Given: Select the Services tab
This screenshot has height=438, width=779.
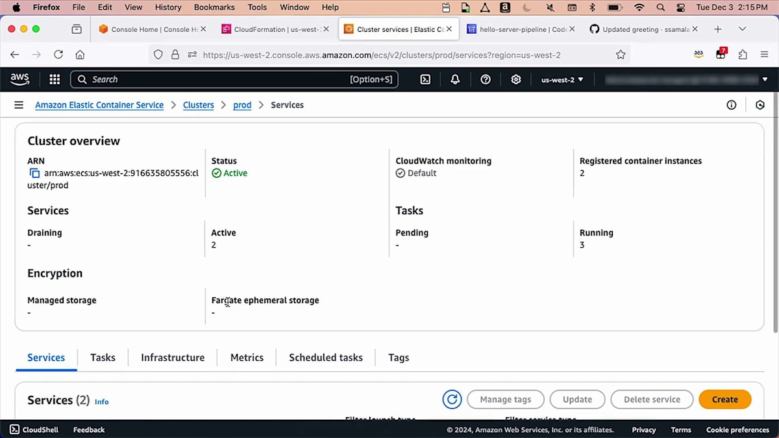Looking at the screenshot, I should point(46,358).
